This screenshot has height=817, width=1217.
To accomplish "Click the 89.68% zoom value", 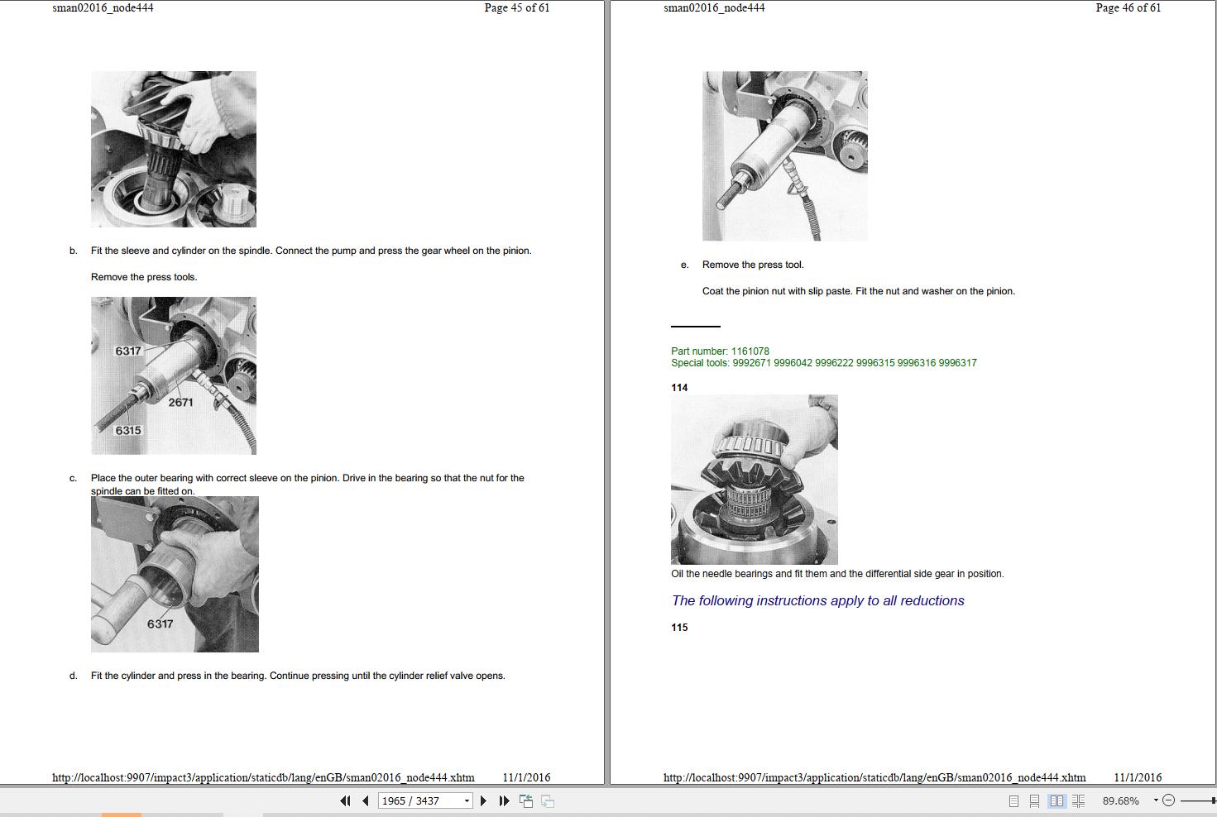I will pyautogui.click(x=1121, y=800).
